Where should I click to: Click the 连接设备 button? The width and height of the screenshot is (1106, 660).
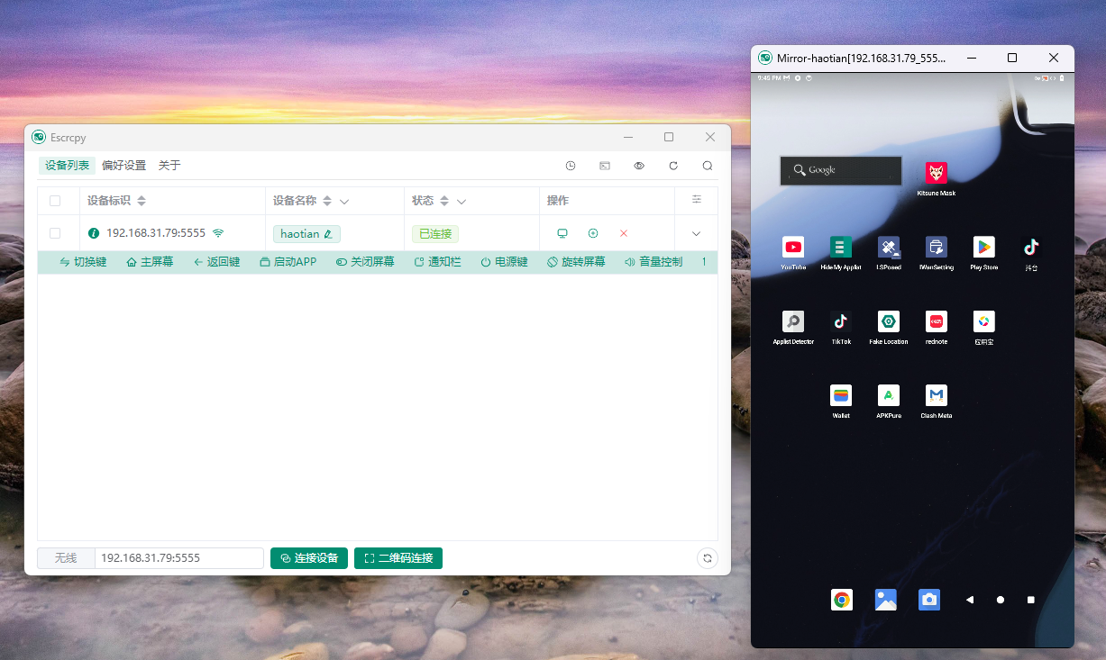[x=309, y=558]
